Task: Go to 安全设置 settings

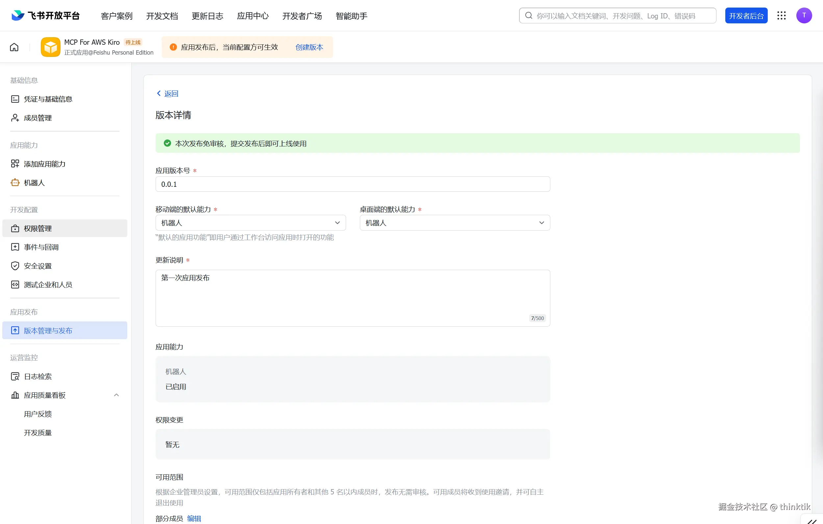Action: pyautogui.click(x=37, y=266)
